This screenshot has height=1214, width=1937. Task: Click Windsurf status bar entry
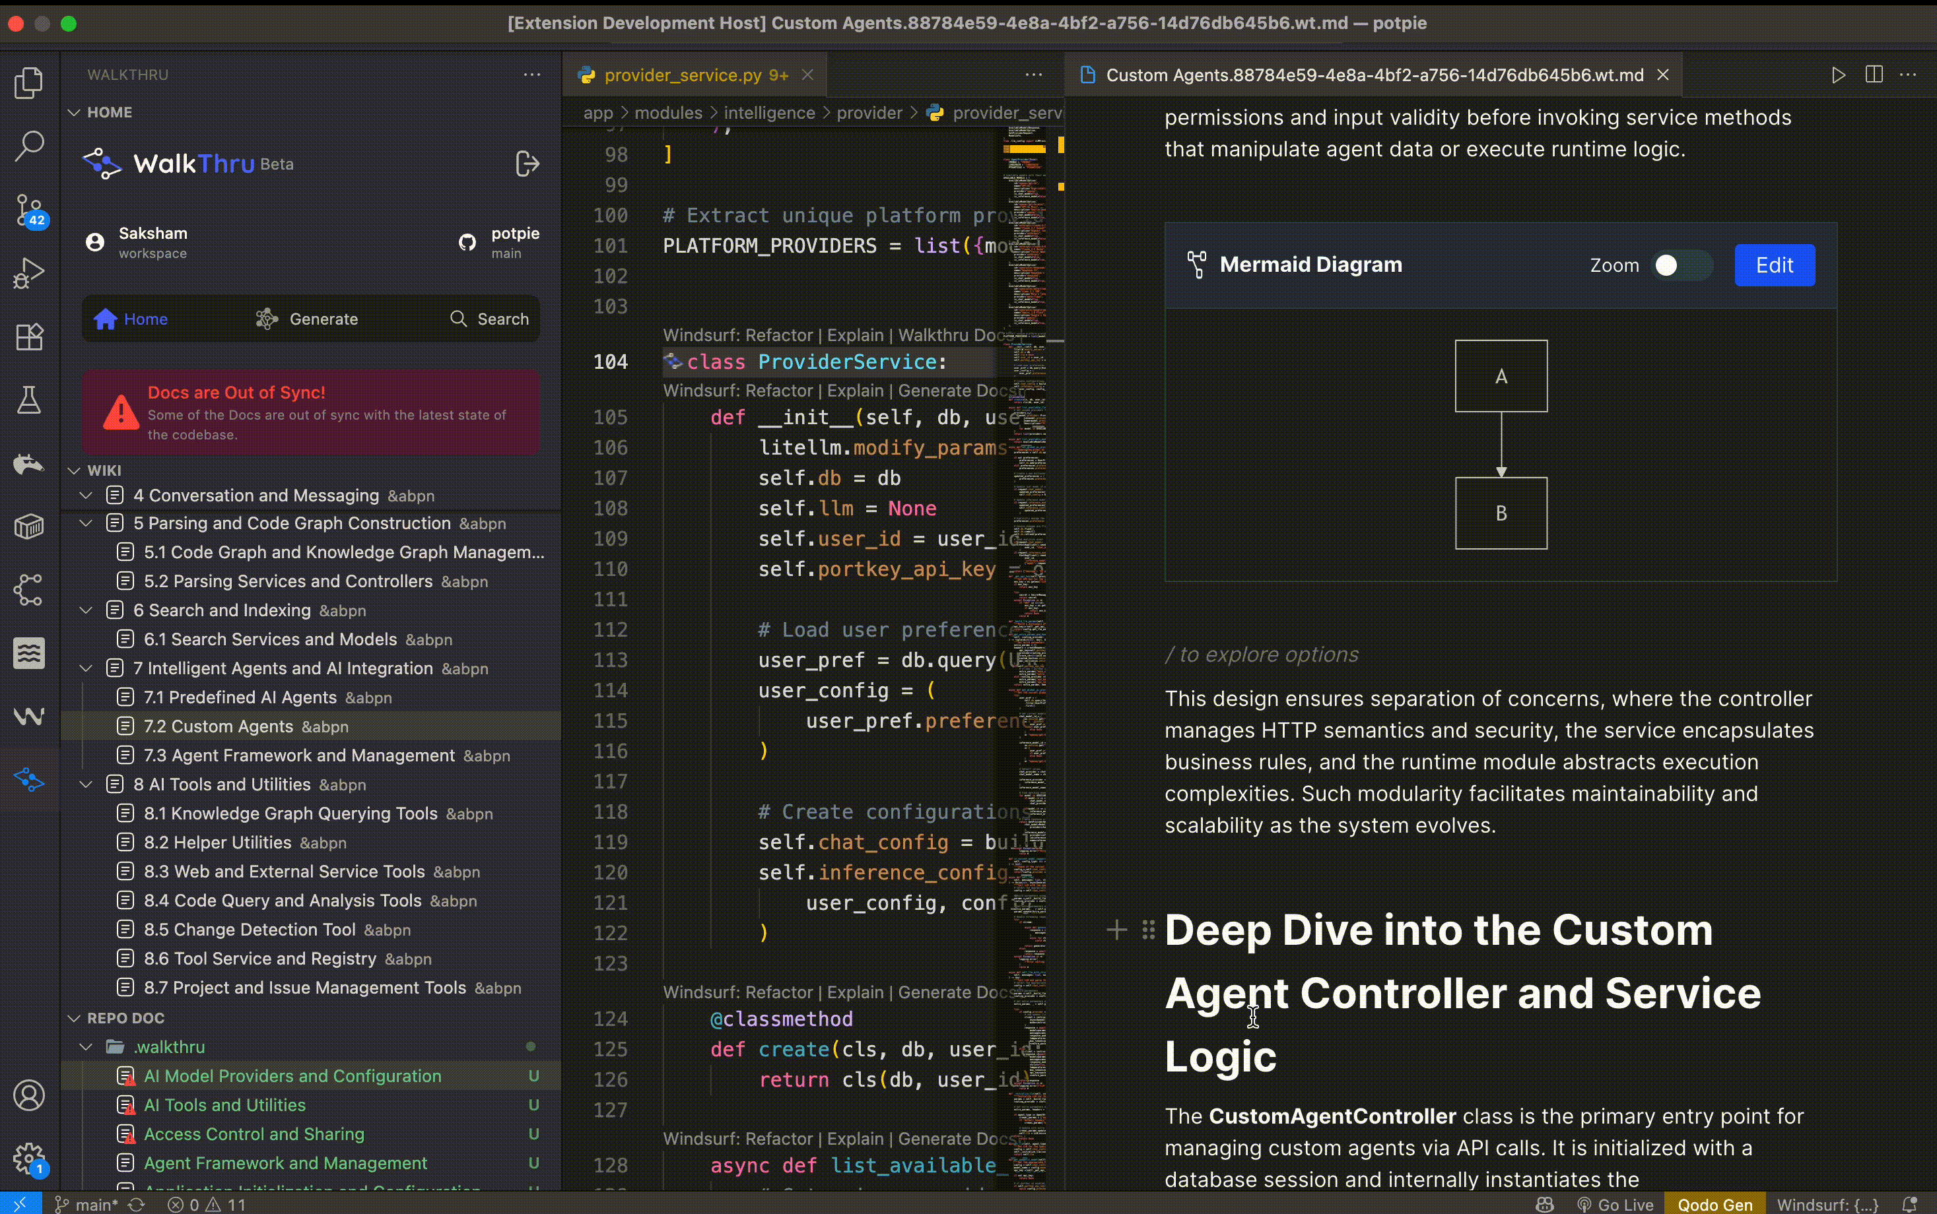point(1827,1204)
